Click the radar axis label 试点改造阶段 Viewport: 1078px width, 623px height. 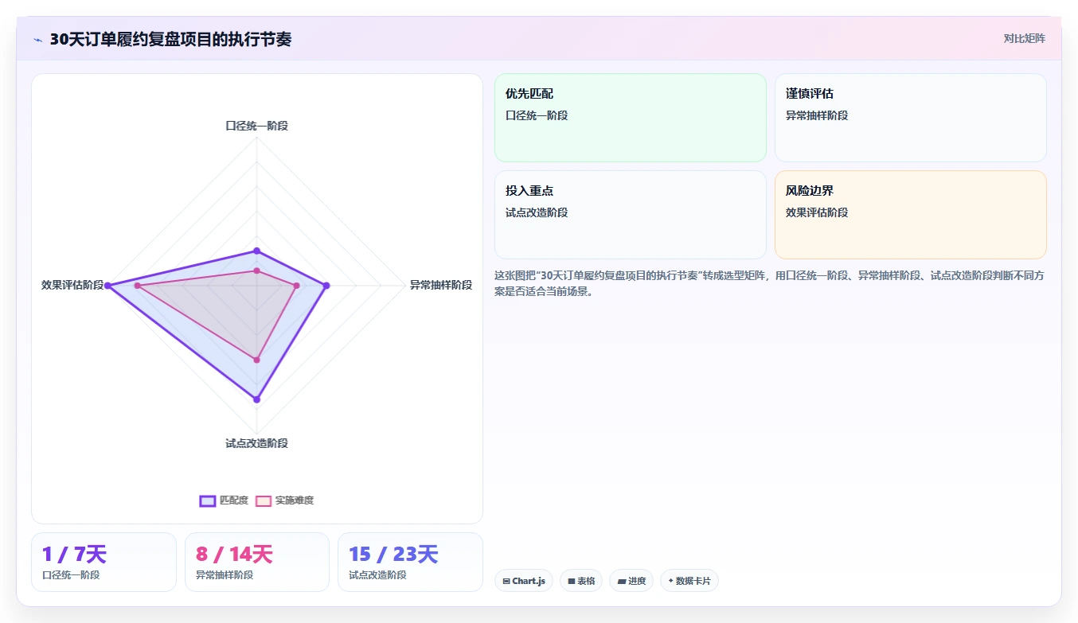(256, 443)
